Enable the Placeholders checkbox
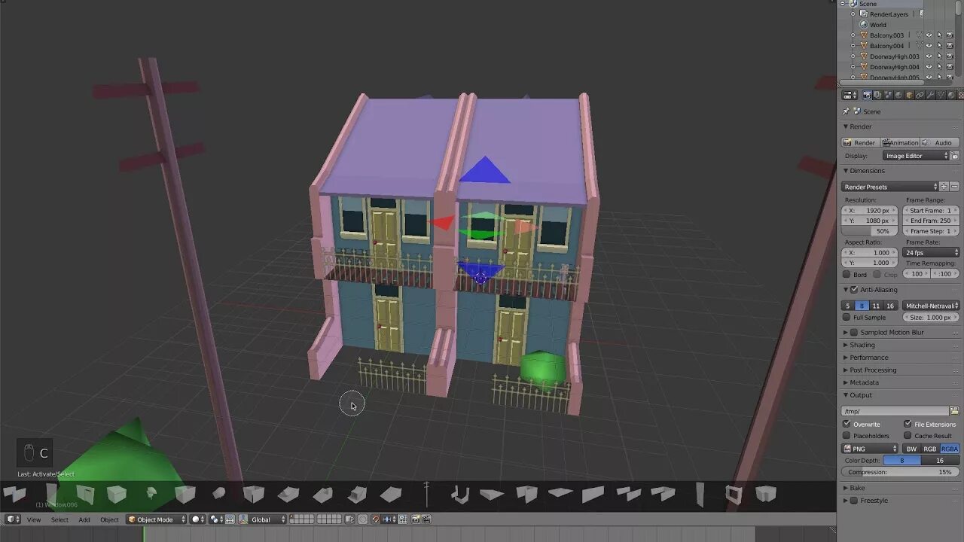 [847, 436]
